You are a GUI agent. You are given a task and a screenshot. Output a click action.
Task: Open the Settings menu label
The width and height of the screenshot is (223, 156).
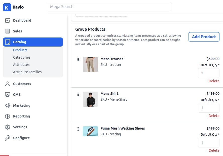pos(20,127)
